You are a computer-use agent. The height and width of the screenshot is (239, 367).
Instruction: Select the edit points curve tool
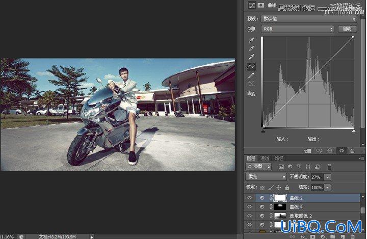pyautogui.click(x=251, y=67)
